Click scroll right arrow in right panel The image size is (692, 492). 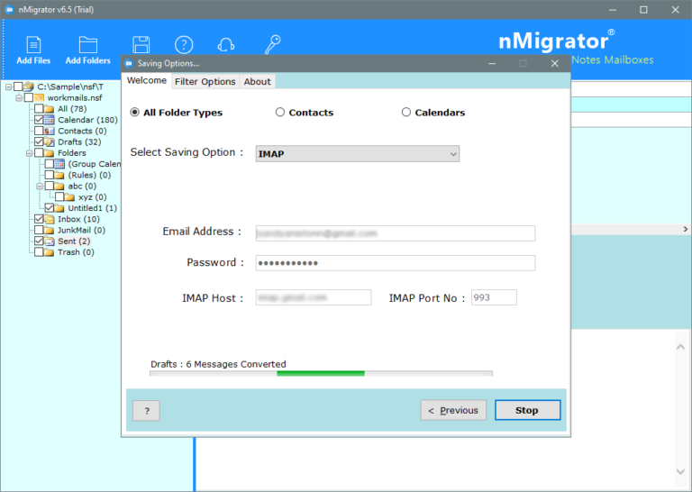pyautogui.click(x=686, y=229)
